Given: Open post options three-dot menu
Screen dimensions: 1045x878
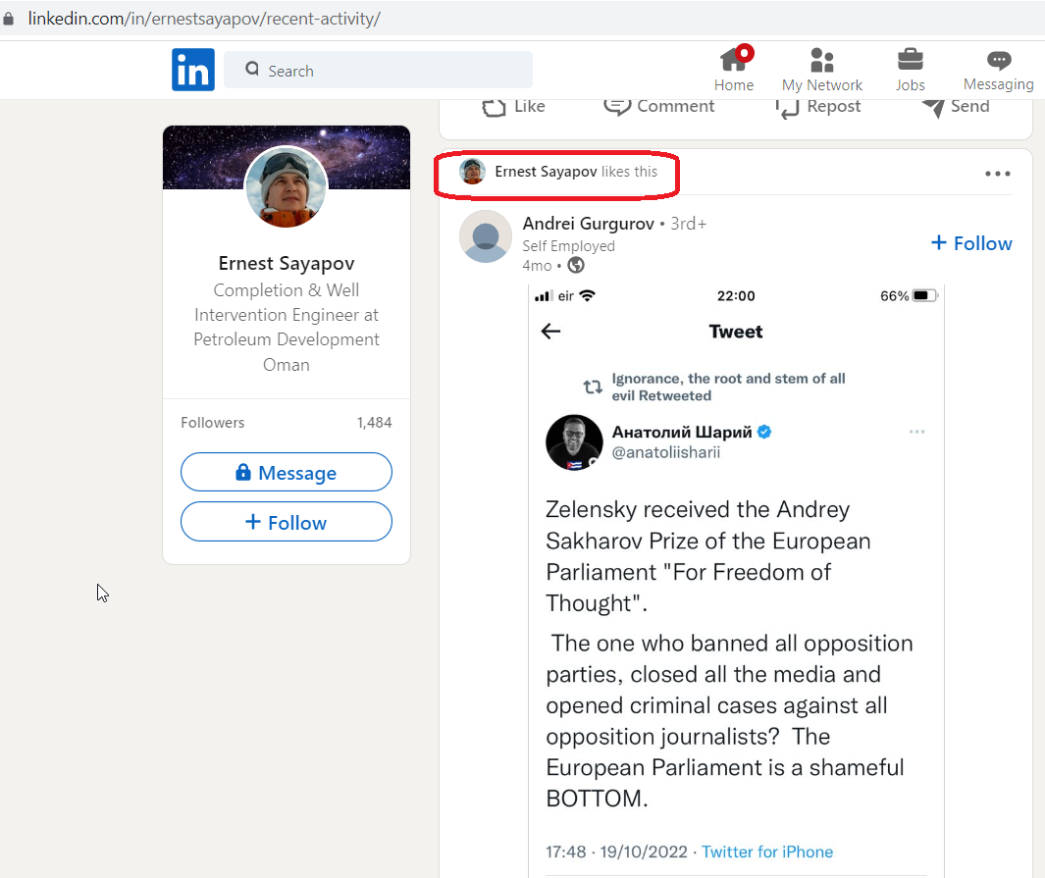Looking at the screenshot, I should click(x=998, y=174).
